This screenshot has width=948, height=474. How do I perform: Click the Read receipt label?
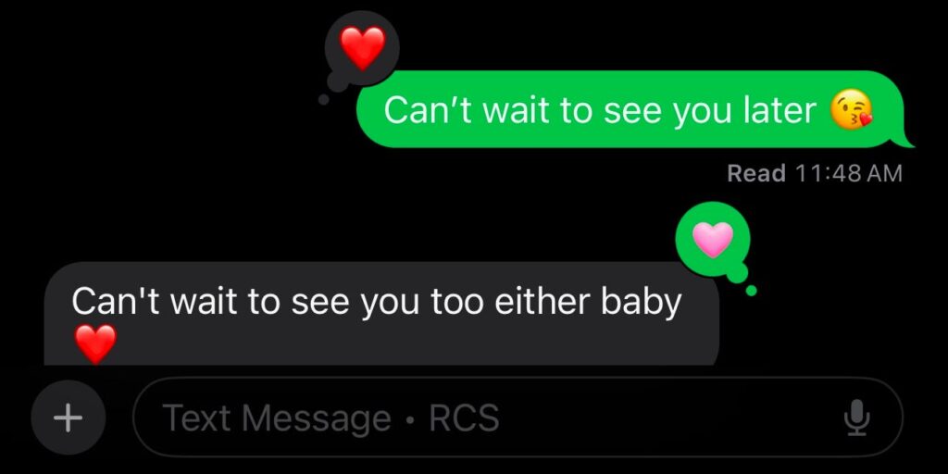(756, 173)
